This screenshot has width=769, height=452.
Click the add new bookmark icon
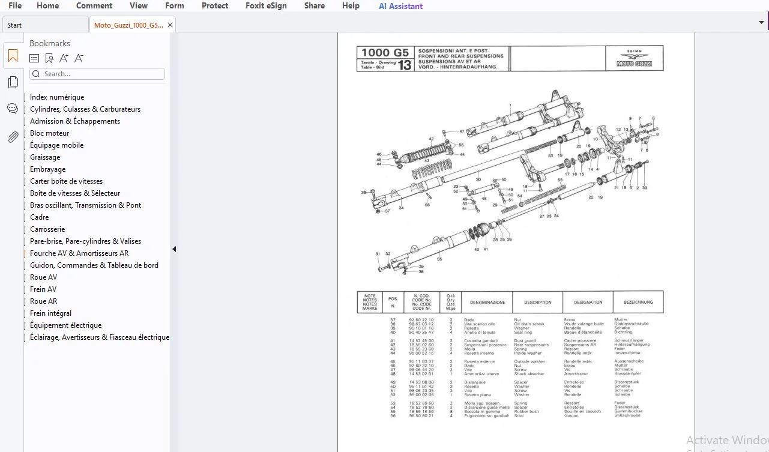49,58
